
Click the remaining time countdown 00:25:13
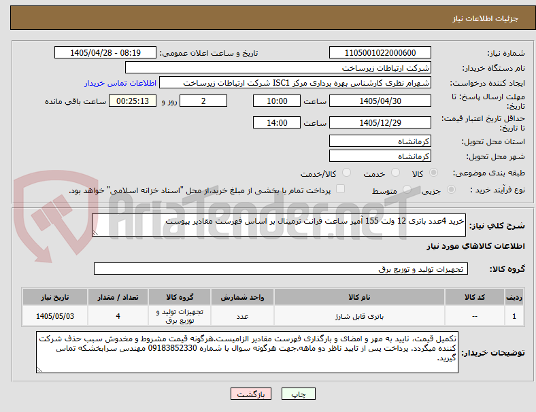point(133,101)
